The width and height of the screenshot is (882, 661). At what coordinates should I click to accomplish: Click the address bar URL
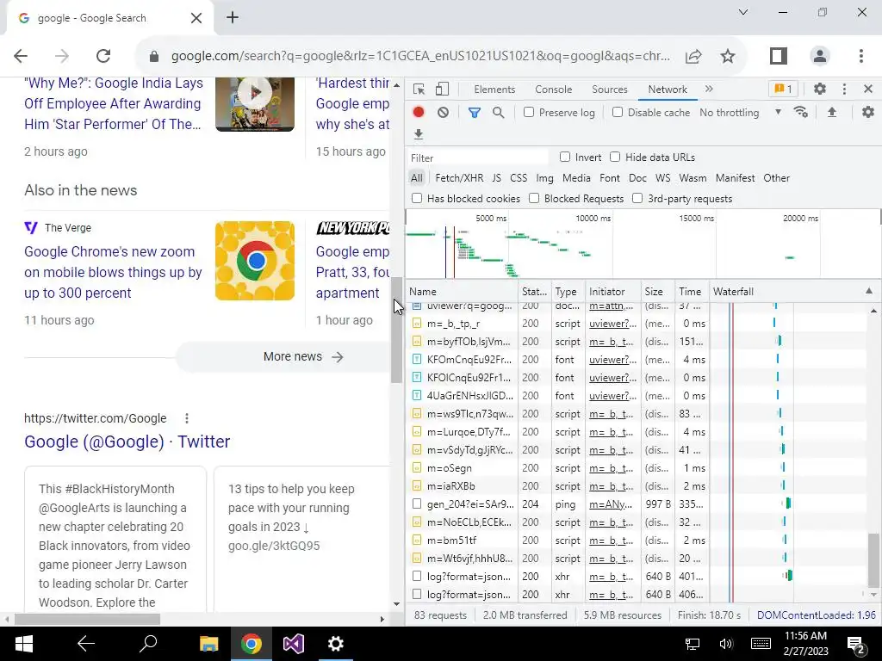point(420,56)
